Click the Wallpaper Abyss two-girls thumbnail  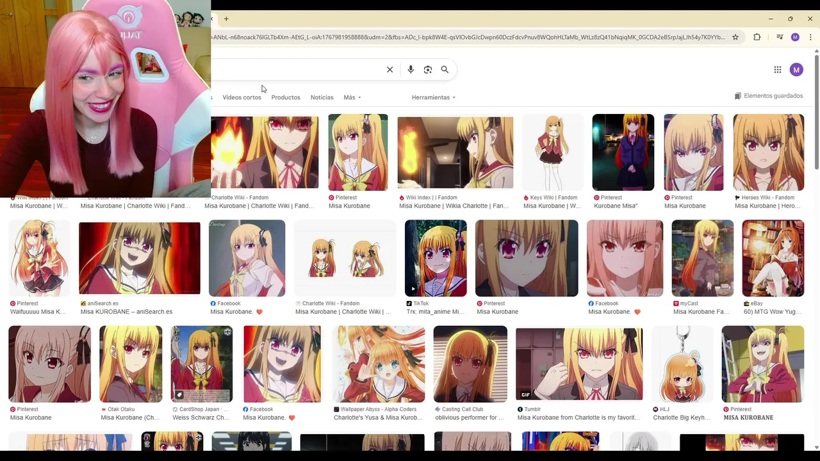(379, 364)
